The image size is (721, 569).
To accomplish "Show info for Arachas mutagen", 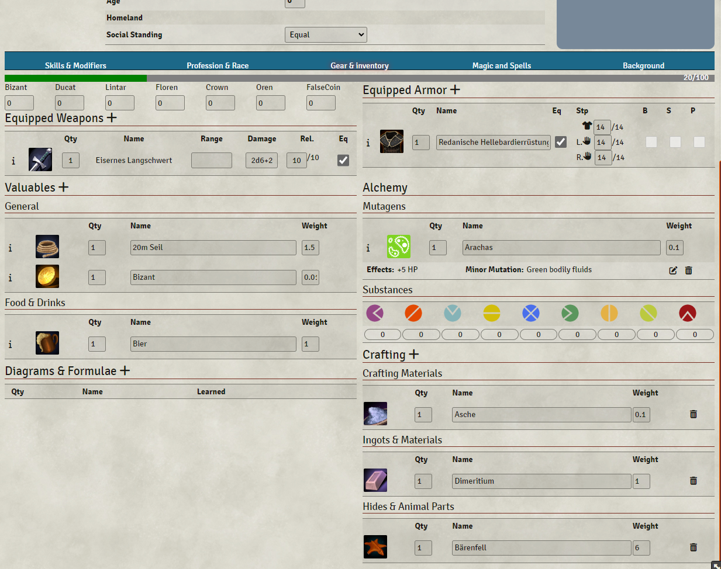I will (x=368, y=248).
